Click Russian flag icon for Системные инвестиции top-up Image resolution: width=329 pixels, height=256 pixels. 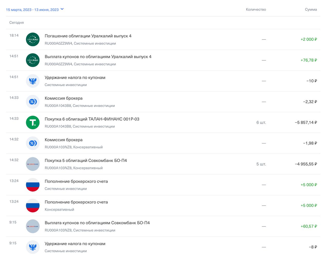coord(33,185)
